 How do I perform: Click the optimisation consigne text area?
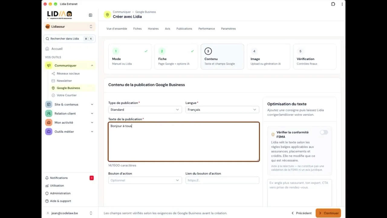click(x=299, y=193)
